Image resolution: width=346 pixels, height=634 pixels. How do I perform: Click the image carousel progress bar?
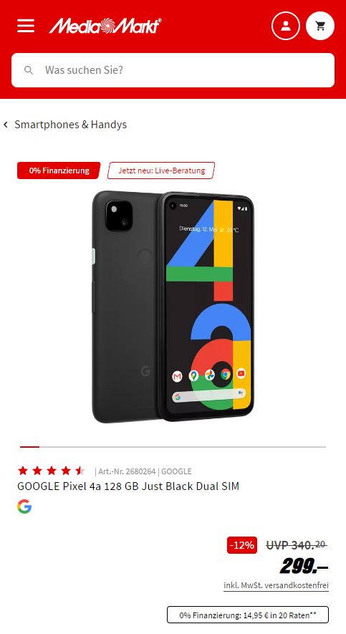tap(173, 447)
